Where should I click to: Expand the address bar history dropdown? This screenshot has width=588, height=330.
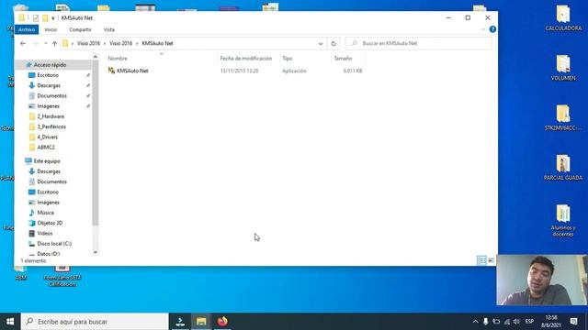[321, 43]
